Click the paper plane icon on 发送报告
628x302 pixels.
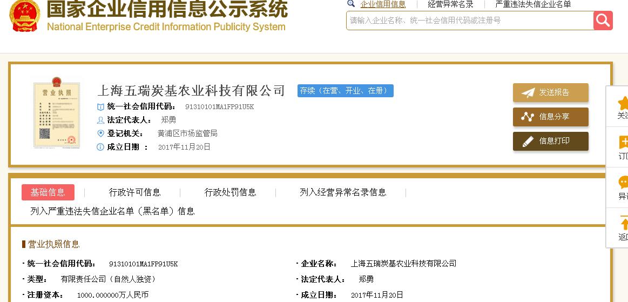tap(528, 92)
